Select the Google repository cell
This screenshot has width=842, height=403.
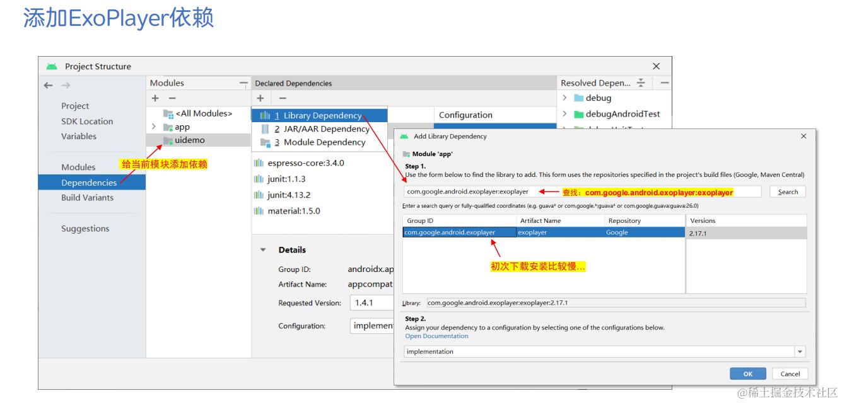click(x=644, y=232)
